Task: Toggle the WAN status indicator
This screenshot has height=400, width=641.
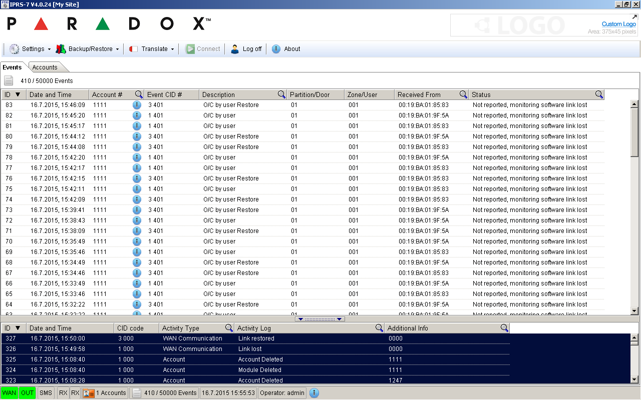Action: point(10,393)
